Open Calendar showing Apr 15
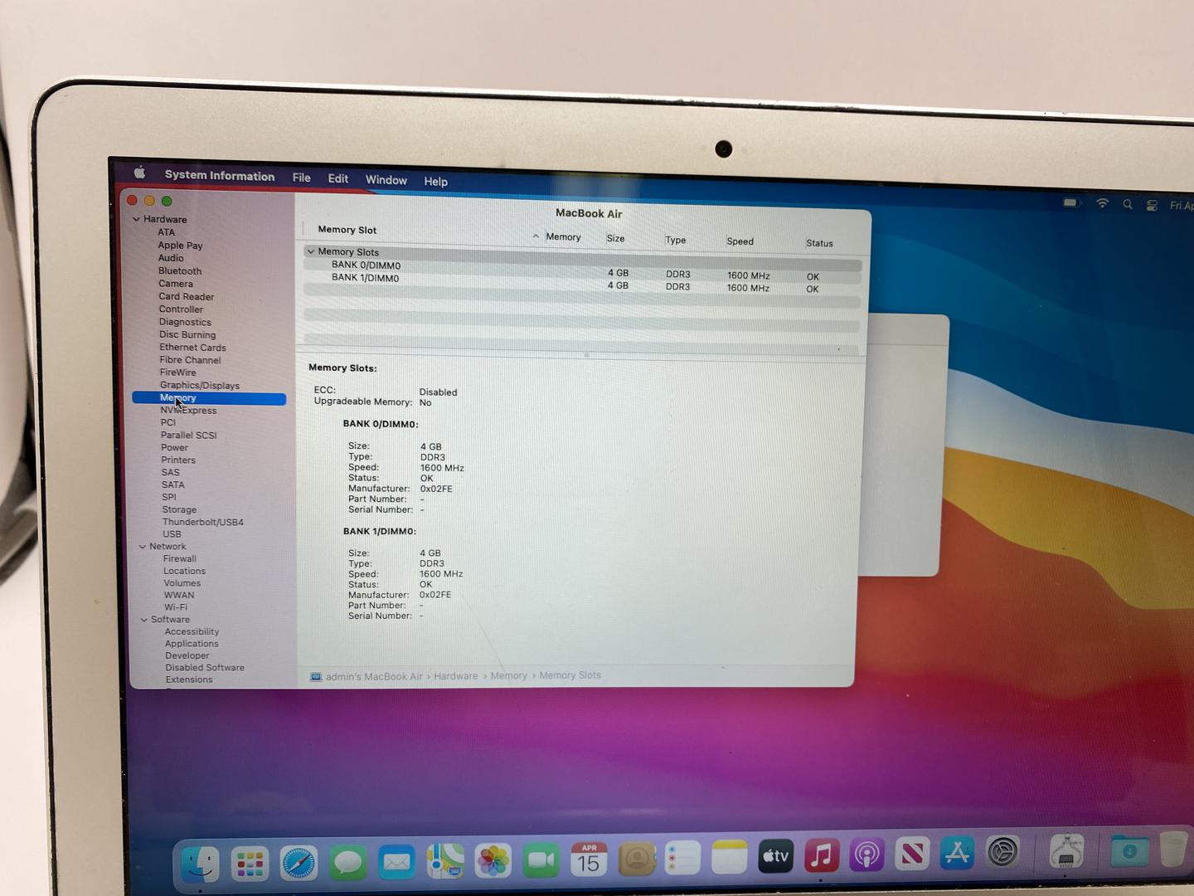This screenshot has height=896, width=1194. 589,859
